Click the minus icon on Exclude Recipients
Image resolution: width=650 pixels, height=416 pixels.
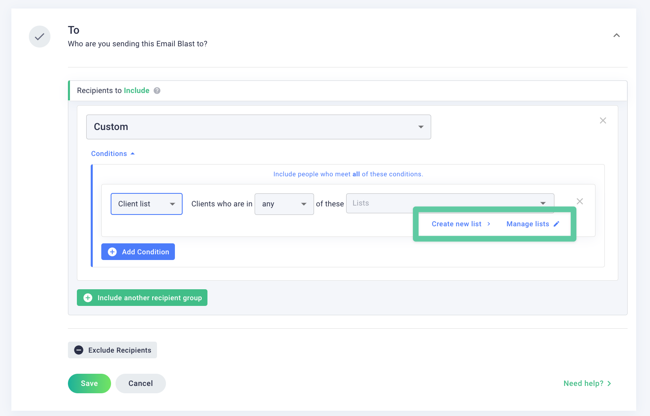[x=79, y=350]
